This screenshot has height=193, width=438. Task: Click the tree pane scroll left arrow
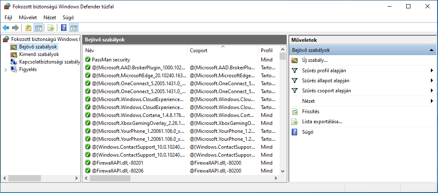[x=5, y=178]
